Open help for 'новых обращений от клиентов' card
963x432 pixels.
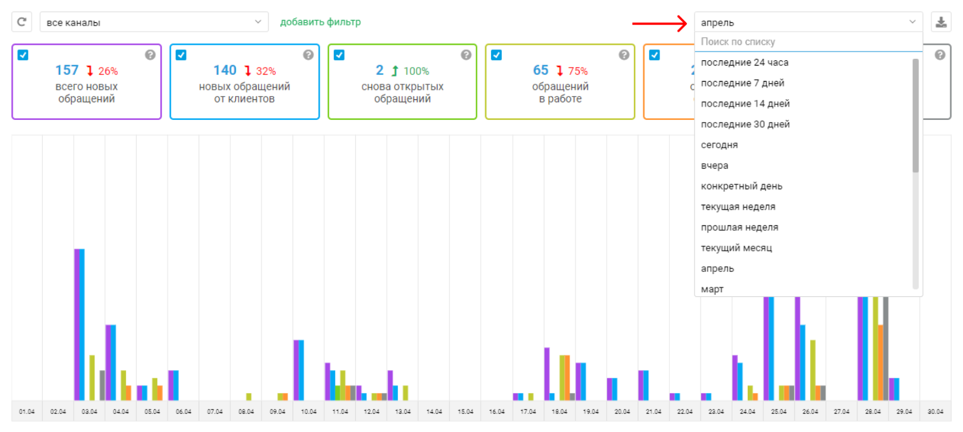[308, 55]
